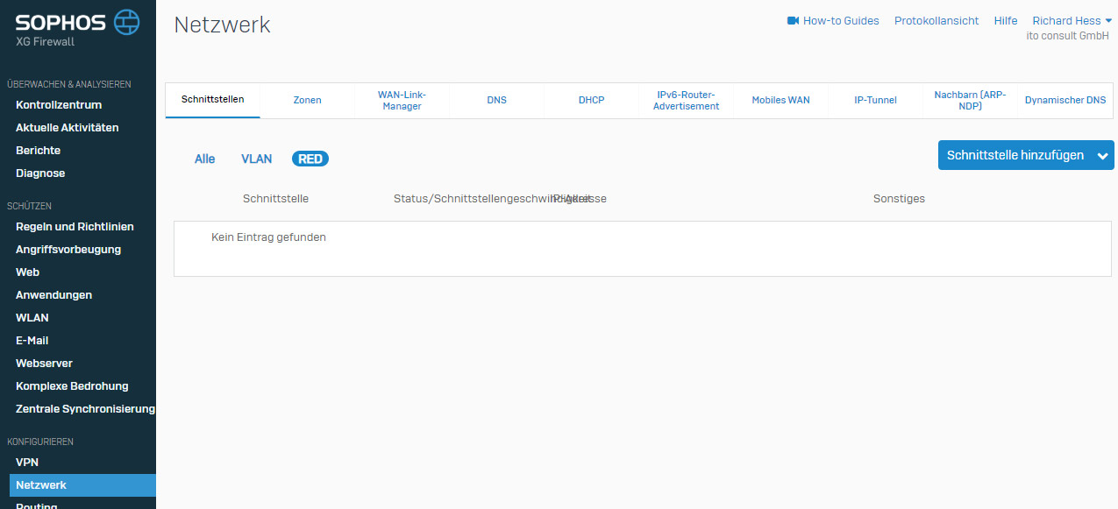This screenshot has width=1118, height=509.
Task: Select the RED interface filter
Action: [310, 159]
